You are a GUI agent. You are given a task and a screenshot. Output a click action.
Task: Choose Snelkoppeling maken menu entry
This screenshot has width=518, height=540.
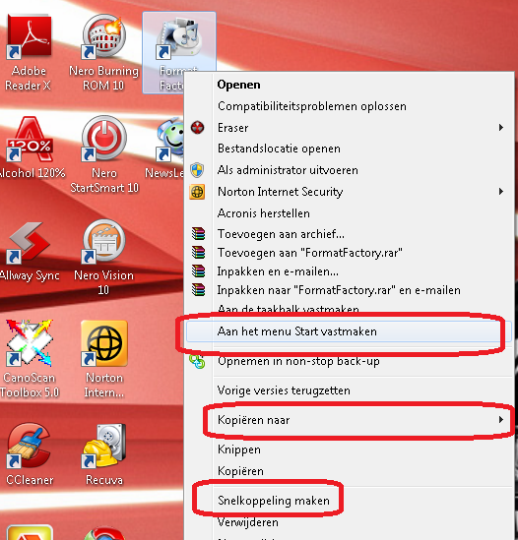pos(274,501)
